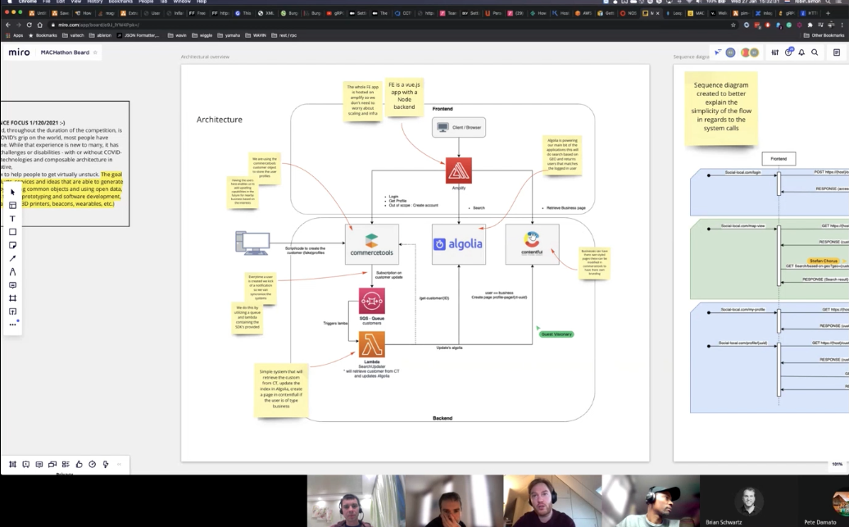Star the MACHathon Board
849x527 pixels.
(x=95, y=52)
